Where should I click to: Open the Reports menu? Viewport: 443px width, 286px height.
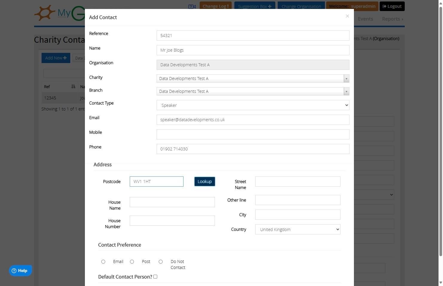click(x=392, y=19)
